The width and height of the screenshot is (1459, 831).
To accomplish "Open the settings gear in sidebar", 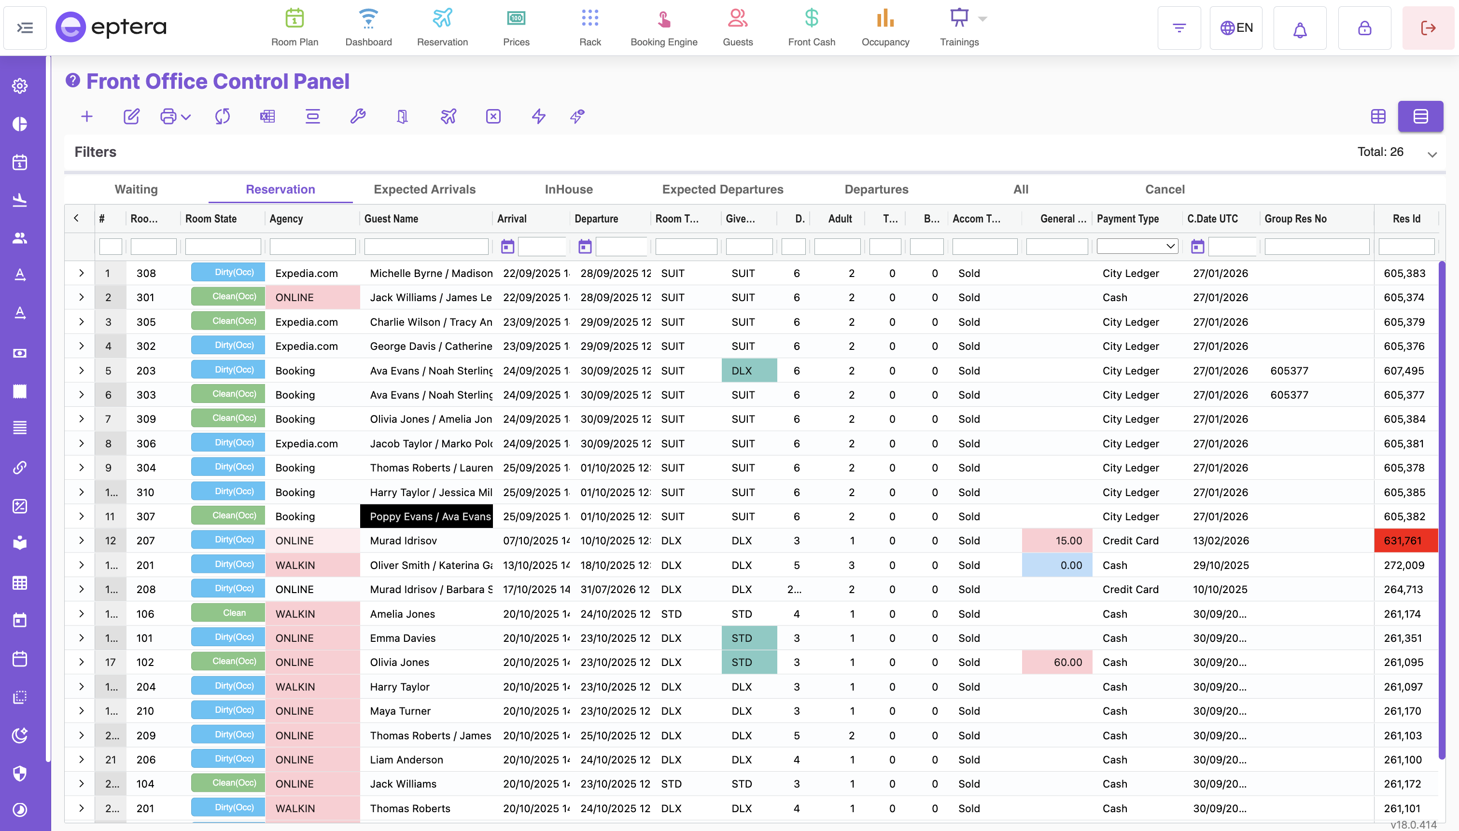I will 20,85.
